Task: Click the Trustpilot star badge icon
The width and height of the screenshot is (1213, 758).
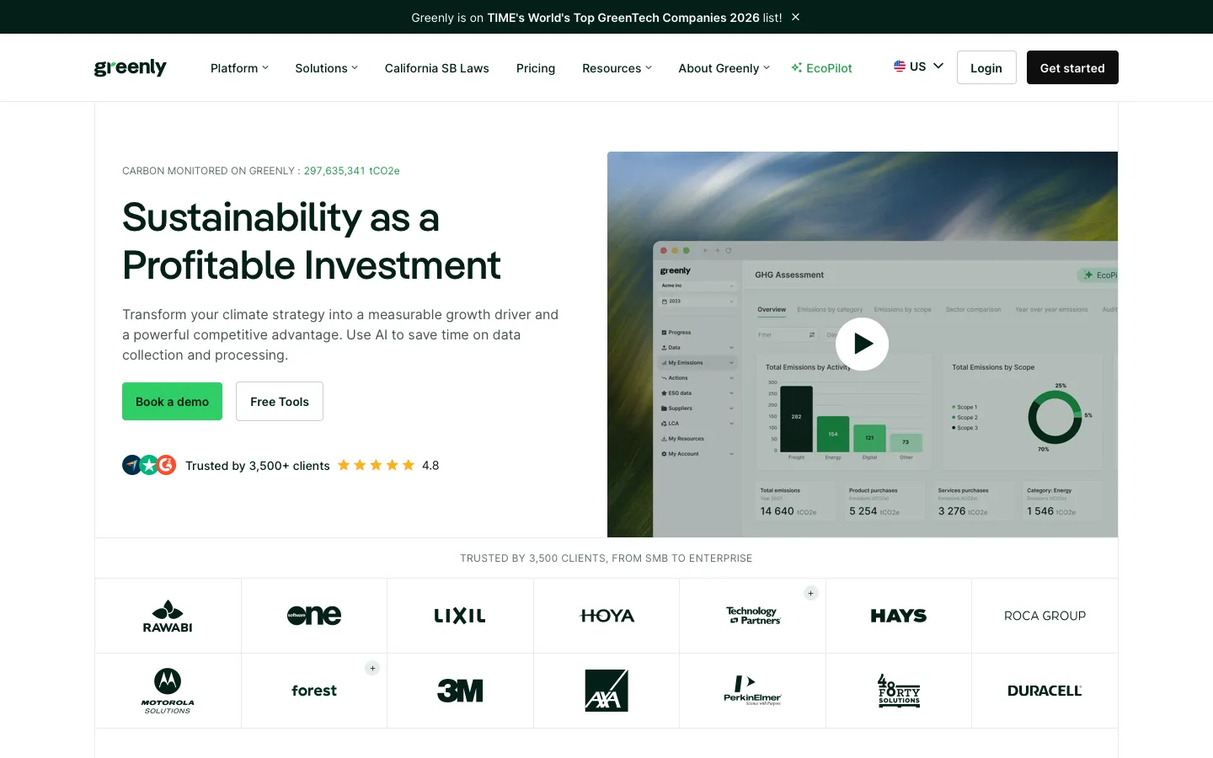Action: (149, 465)
